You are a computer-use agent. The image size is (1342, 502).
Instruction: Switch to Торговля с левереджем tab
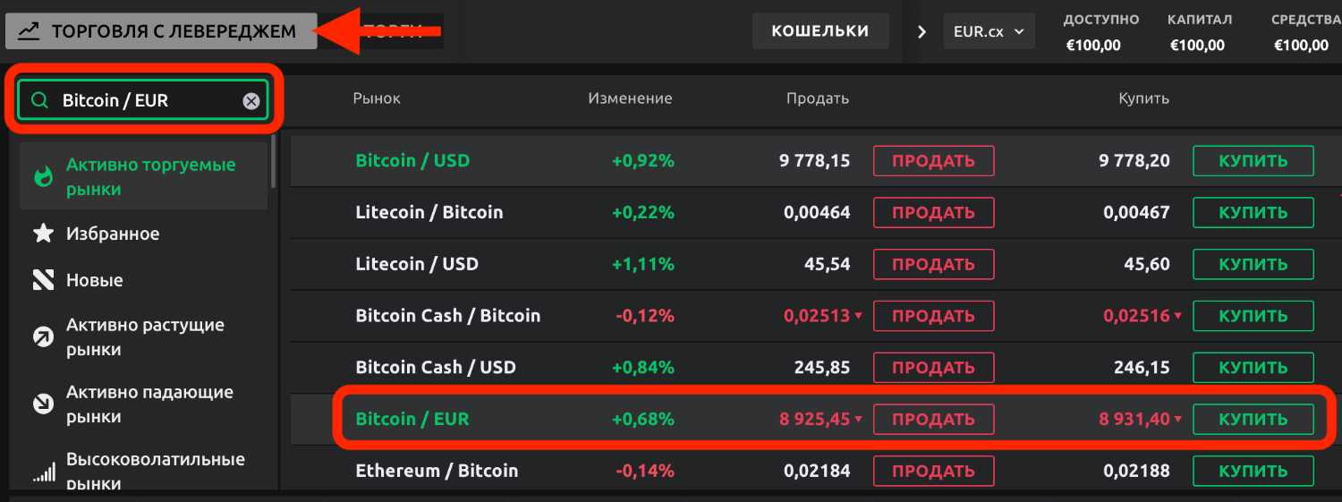pyautogui.click(x=161, y=31)
